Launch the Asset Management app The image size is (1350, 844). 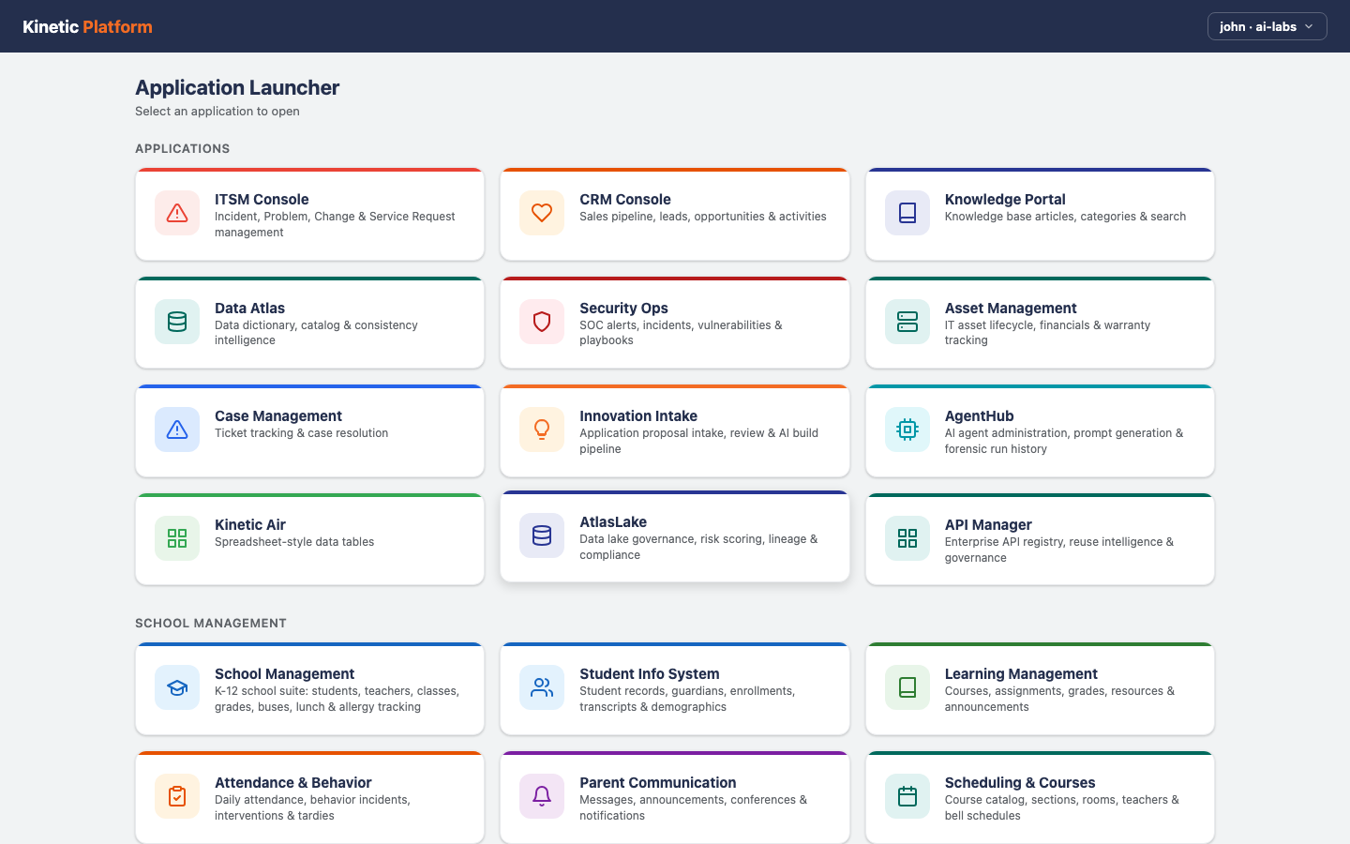coord(1040,323)
